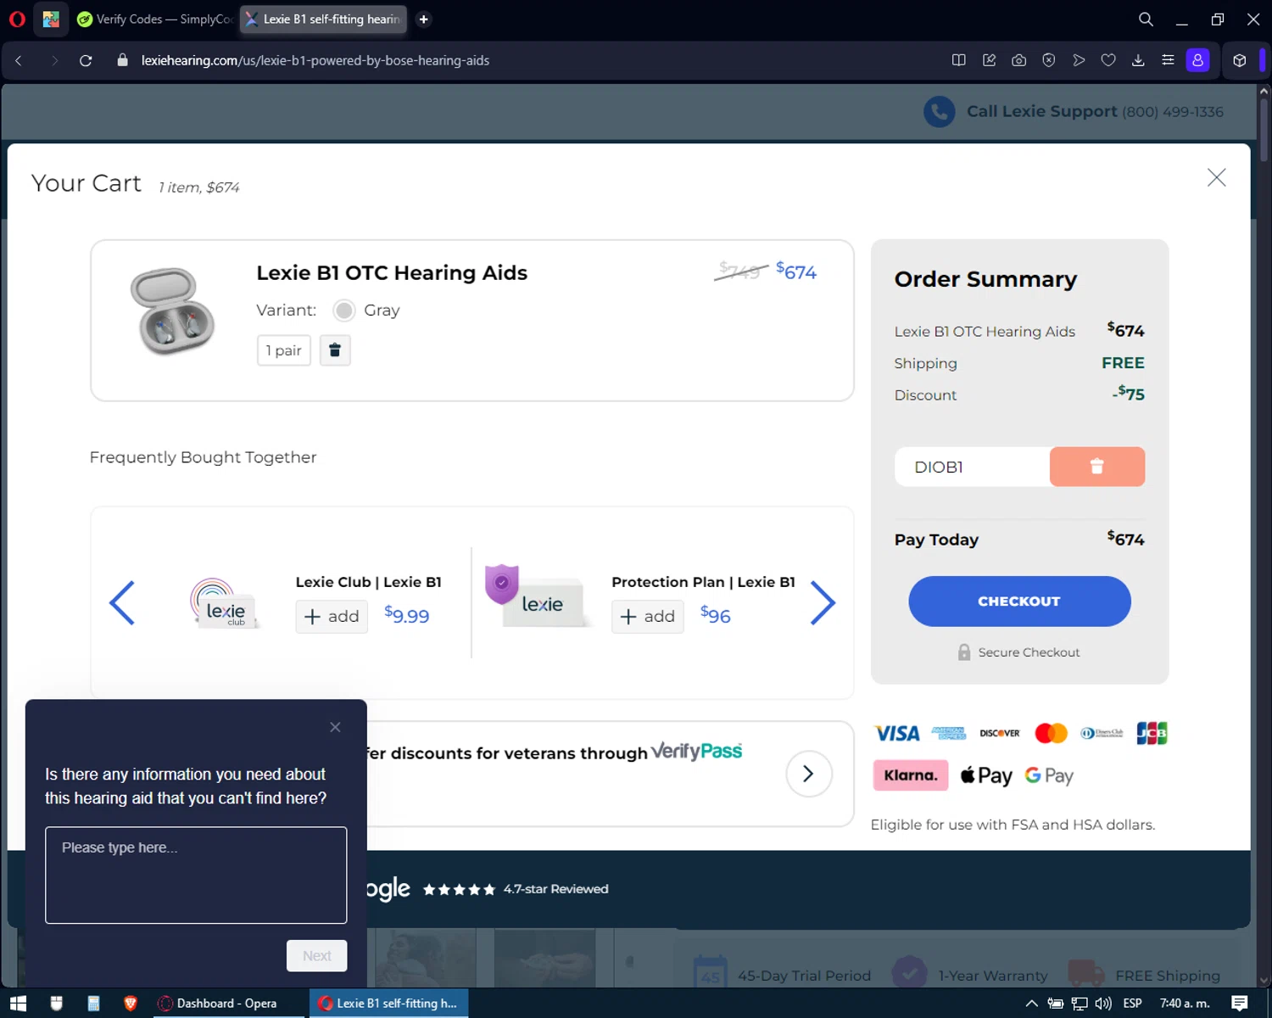The image size is (1272, 1018).
Task: Click the search tabs magnifier icon
Action: [1146, 19]
